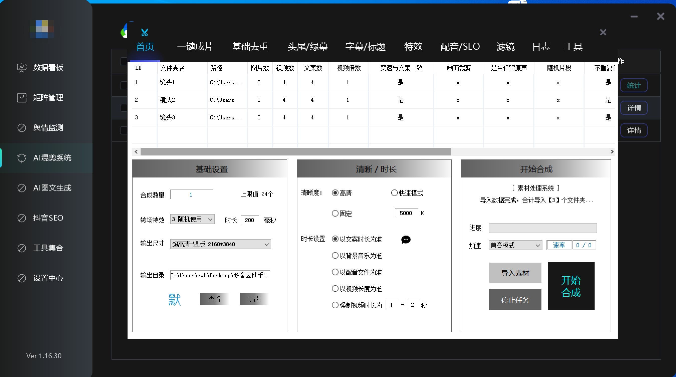Switch to the 一键成片 tab
This screenshot has height=377, width=676.
point(195,47)
